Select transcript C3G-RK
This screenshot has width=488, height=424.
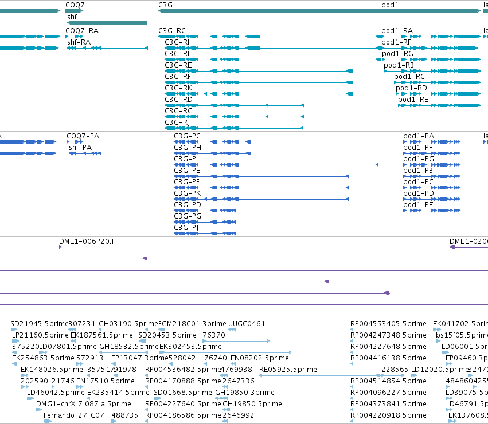pyautogui.click(x=178, y=88)
